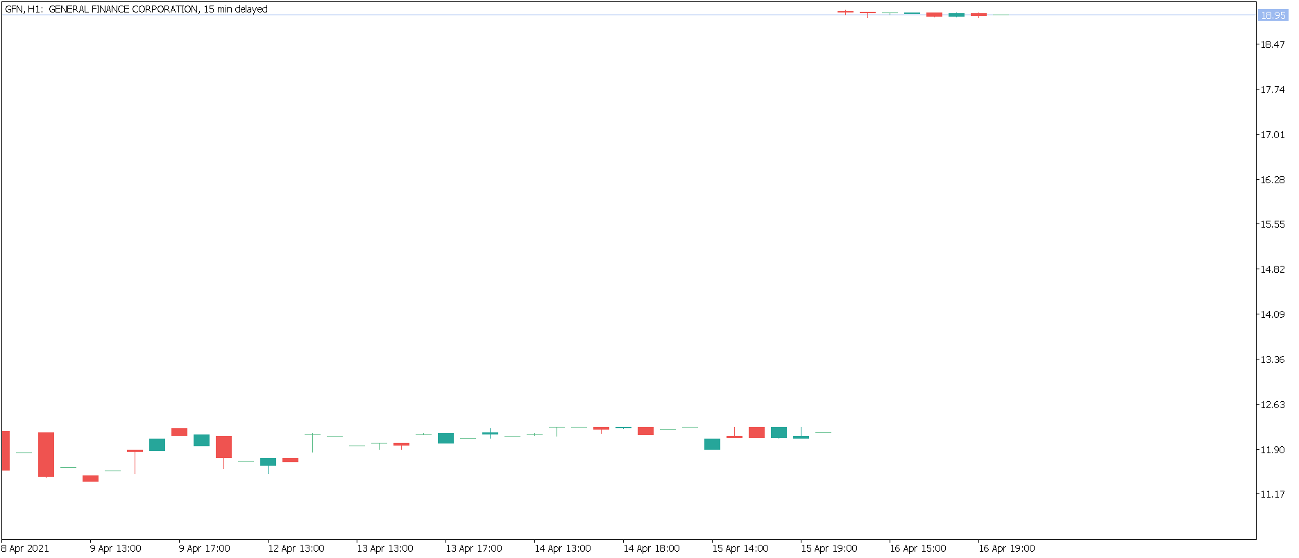Select the 12.63 price level label
The height and width of the screenshot is (558, 1299).
(1273, 405)
